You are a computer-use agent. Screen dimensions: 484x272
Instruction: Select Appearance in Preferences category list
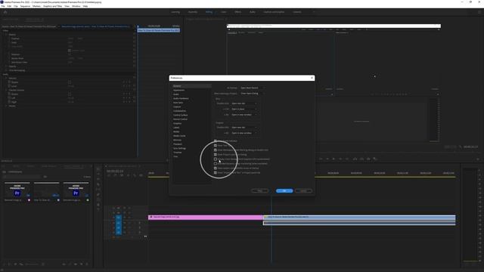pyautogui.click(x=178, y=90)
